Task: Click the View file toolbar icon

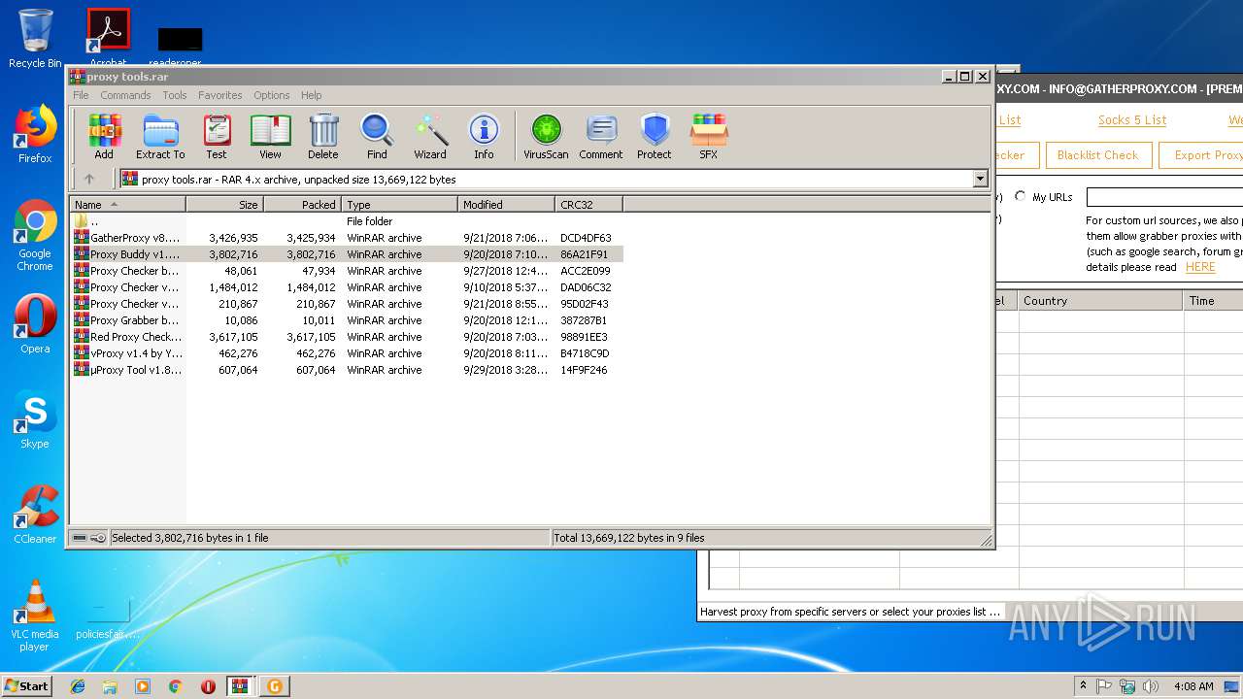Action: pyautogui.click(x=270, y=136)
